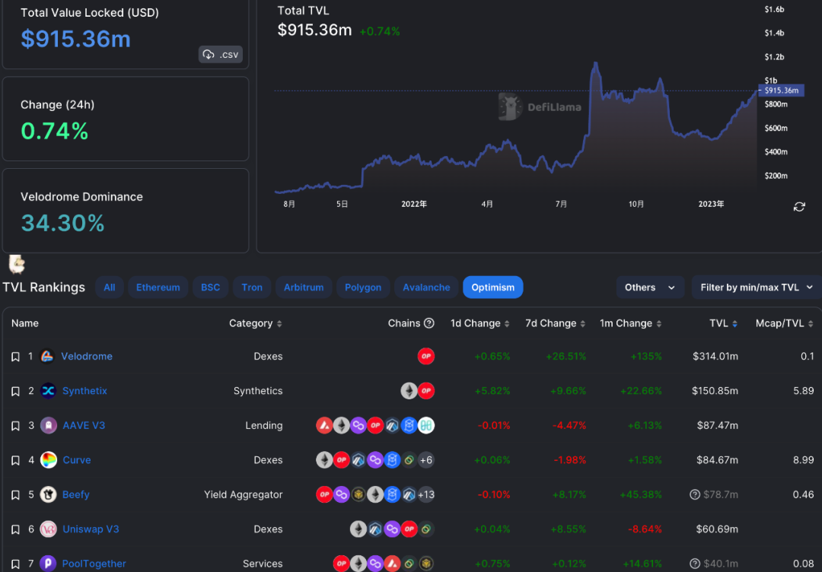Click the Velodrome protocol logo

[47, 356]
